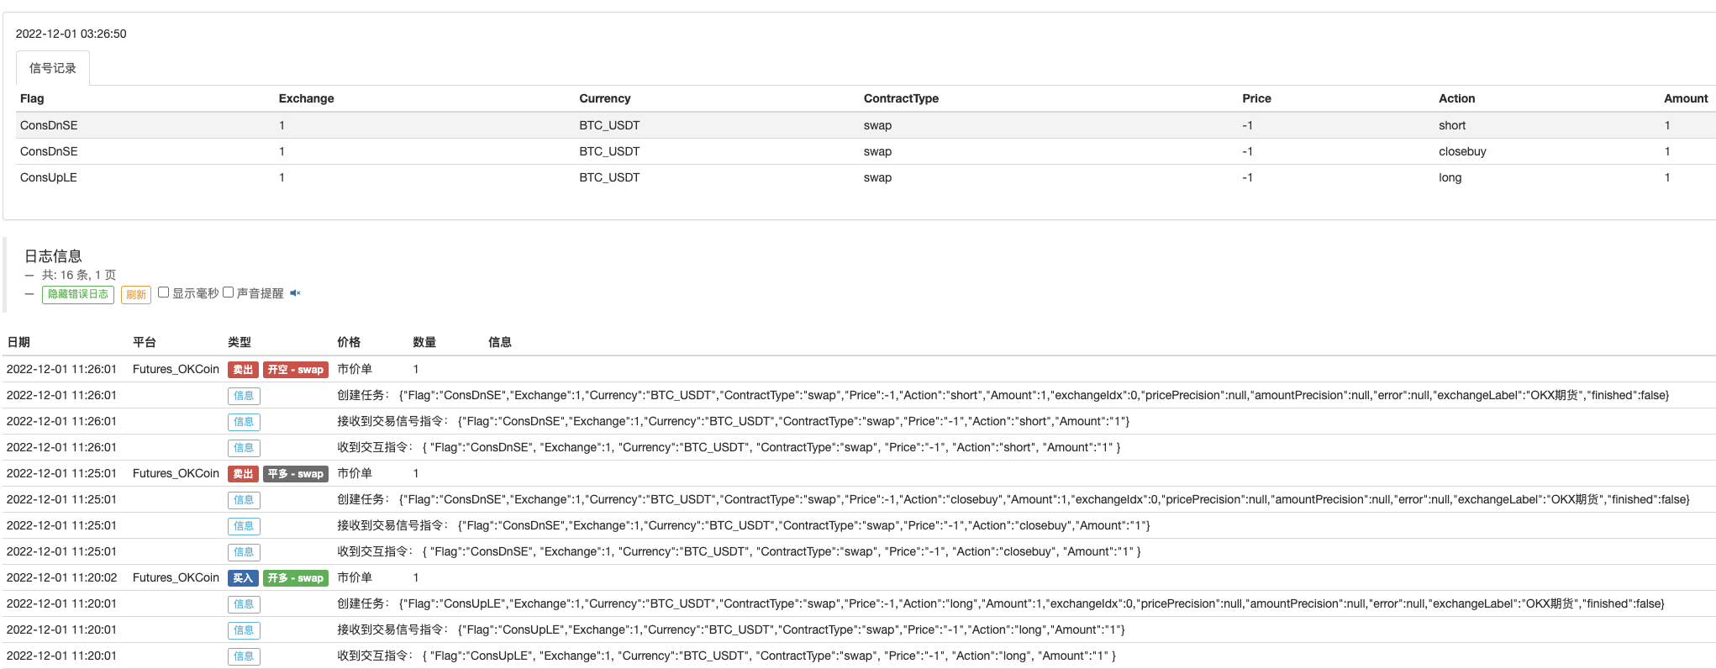Screen dimensions: 1716x669
Task: Click the 开多 - swap badge
Action: pos(296,578)
